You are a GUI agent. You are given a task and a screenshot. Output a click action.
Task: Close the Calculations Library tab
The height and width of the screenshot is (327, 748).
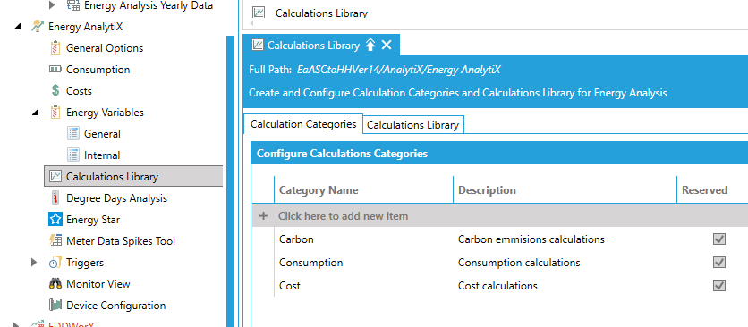[387, 46]
